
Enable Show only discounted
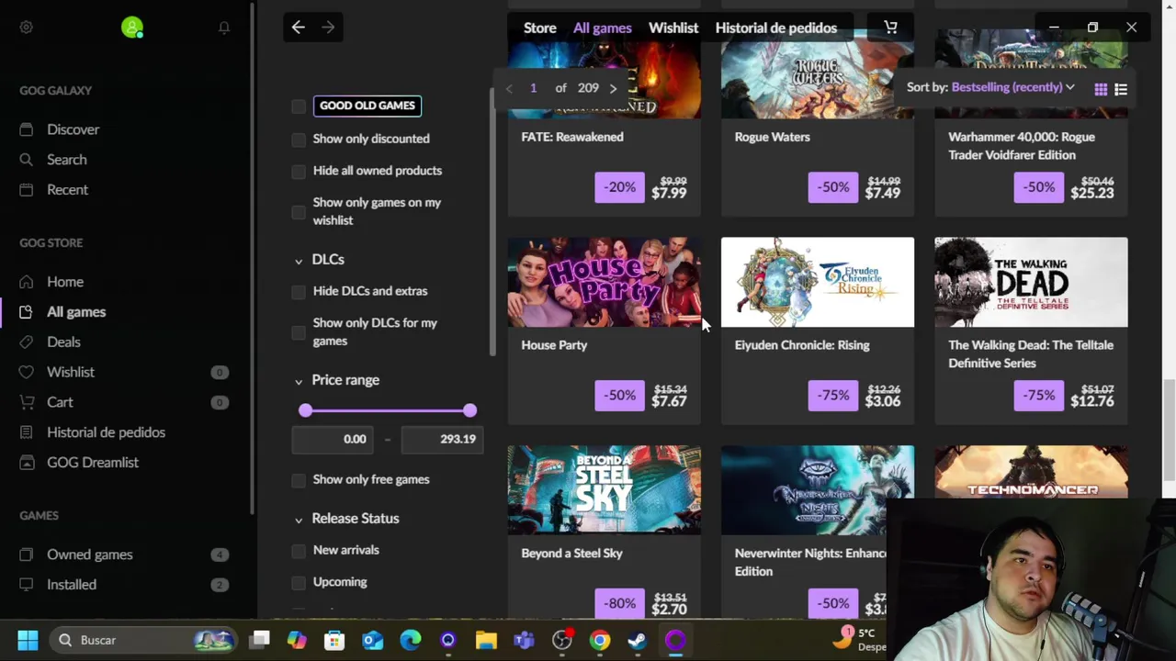tap(299, 140)
